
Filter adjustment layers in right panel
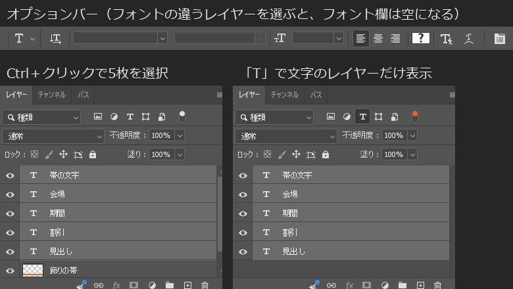tap(347, 116)
